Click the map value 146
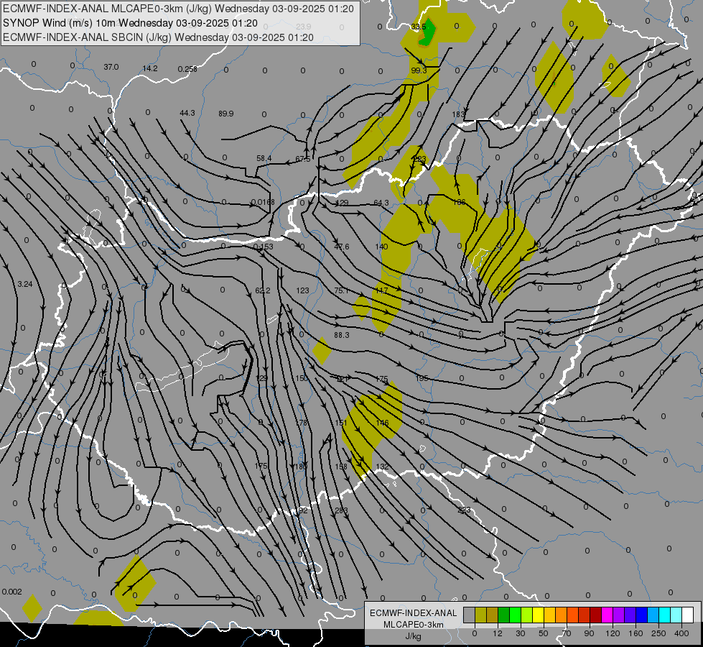The width and height of the screenshot is (703, 647). 382,423
